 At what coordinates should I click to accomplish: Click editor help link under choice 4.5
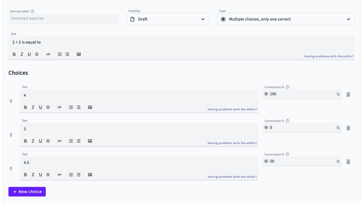coord(232,177)
